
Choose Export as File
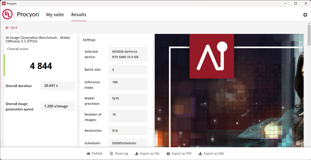pyautogui.click(x=147, y=154)
